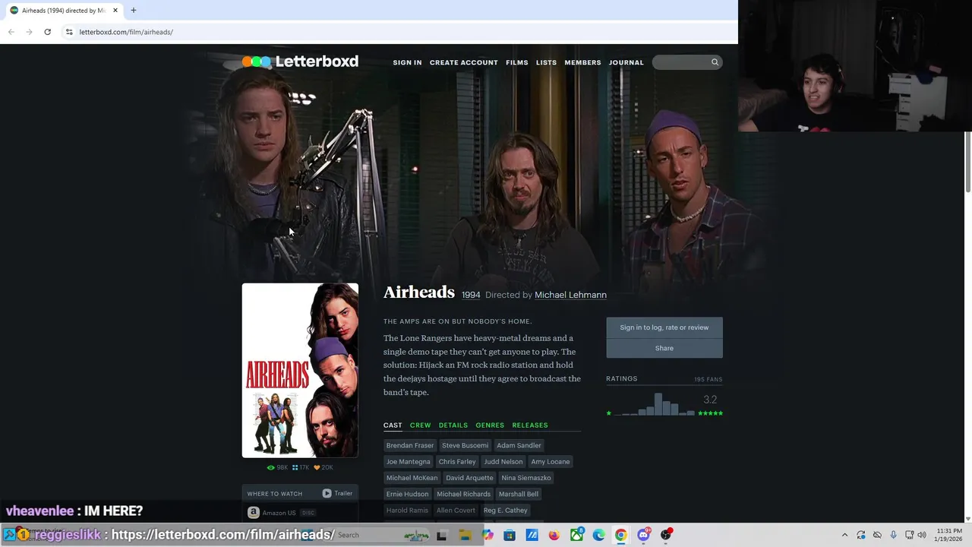Open Adam Sandler's cast link

519,445
